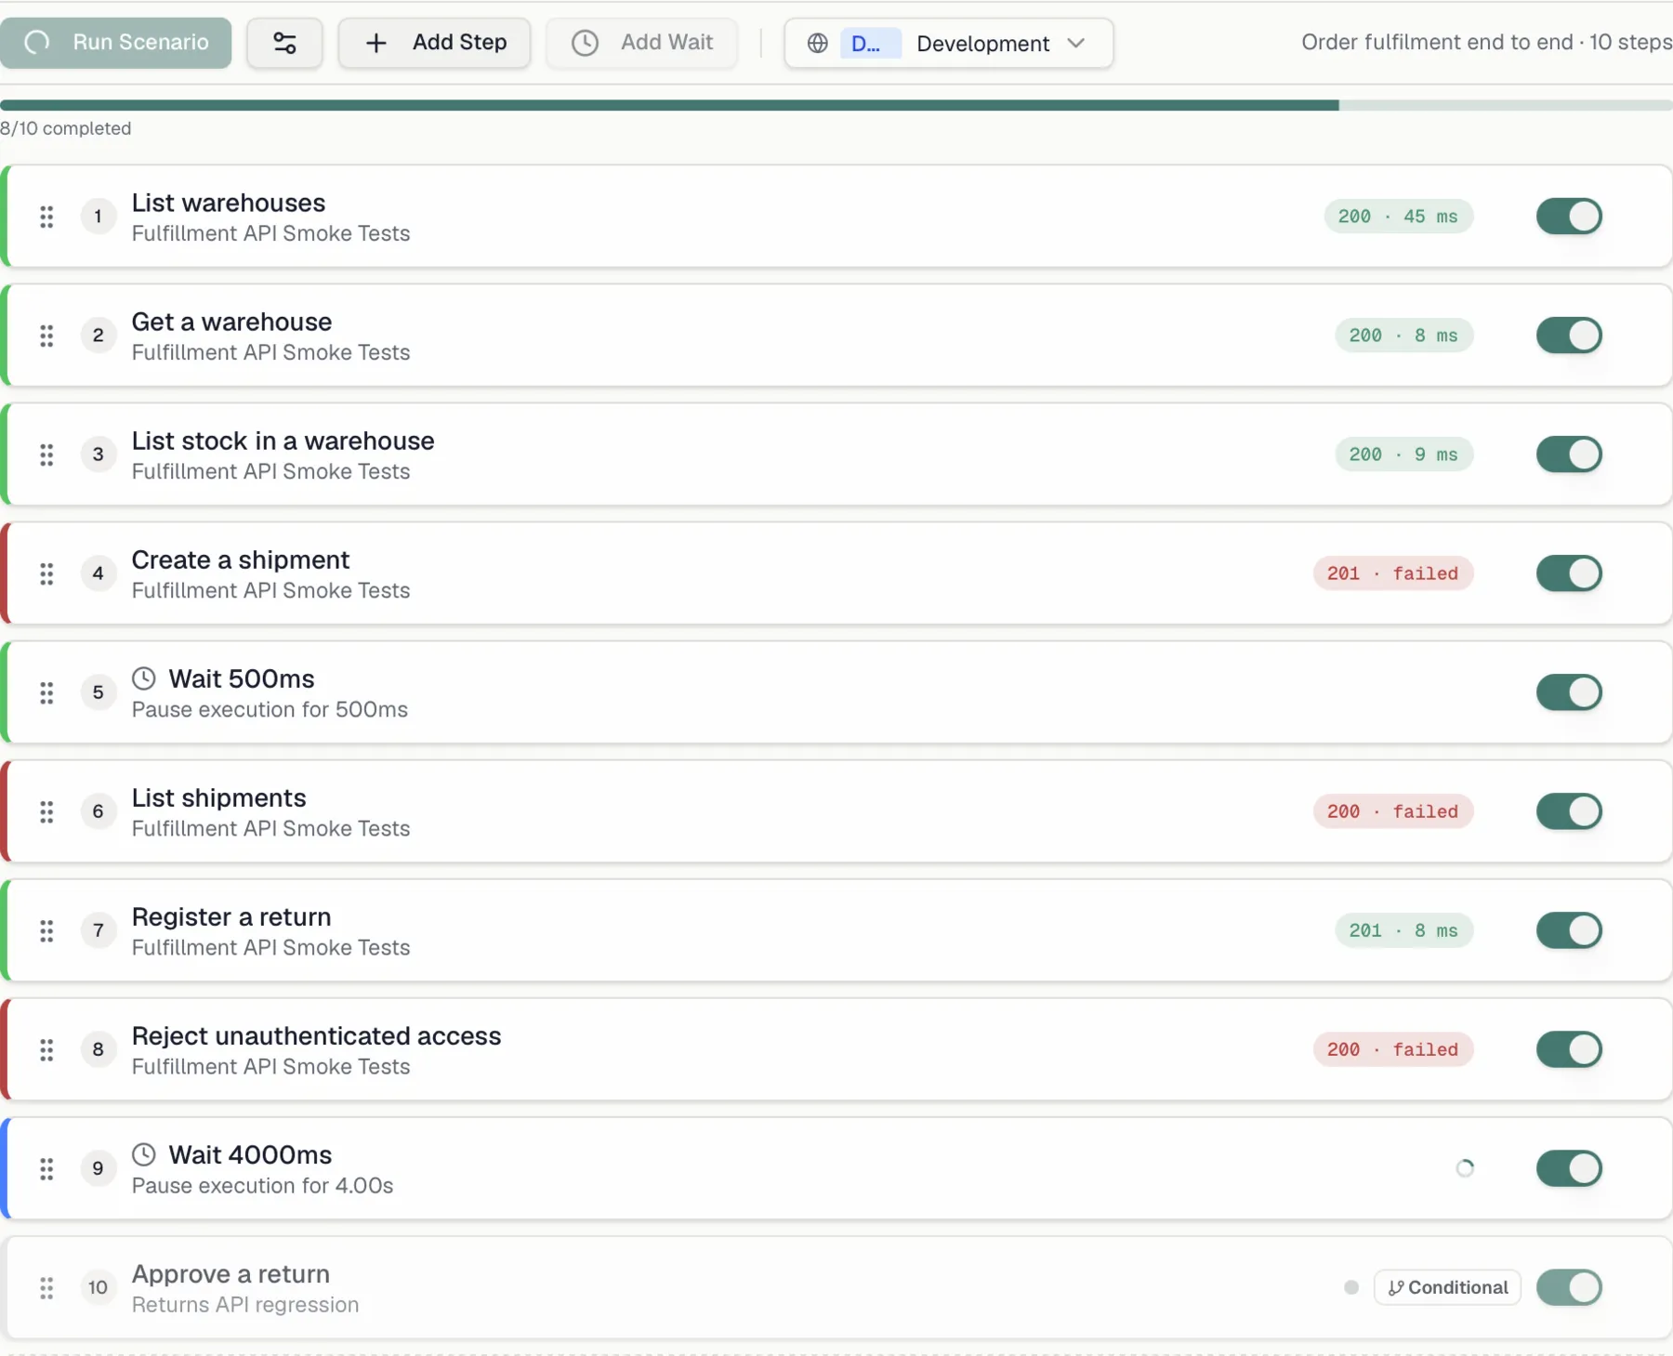Toggle the Register a return step switch
Image resolution: width=1673 pixels, height=1356 pixels.
tap(1569, 930)
